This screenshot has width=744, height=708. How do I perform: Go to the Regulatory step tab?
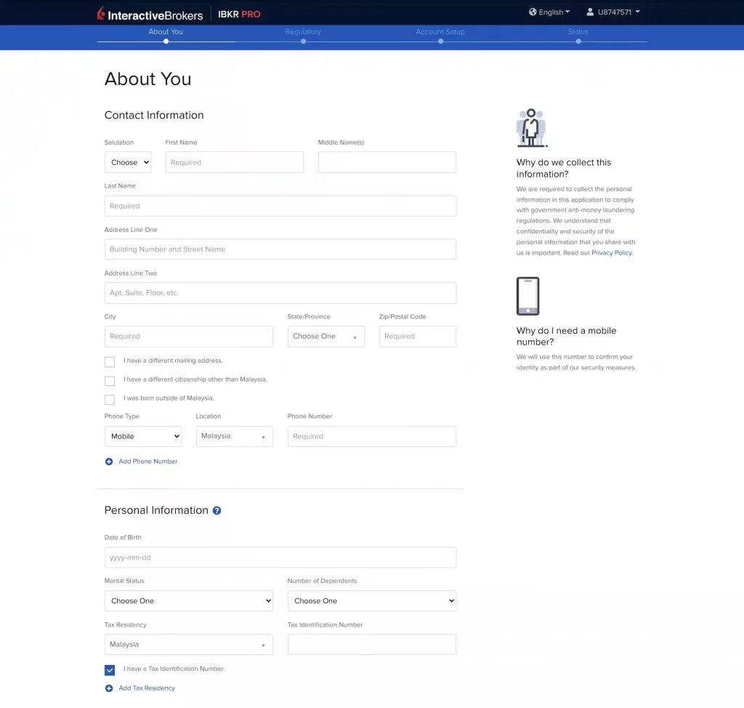pyautogui.click(x=303, y=33)
